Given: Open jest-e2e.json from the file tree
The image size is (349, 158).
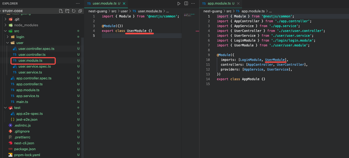Looking at the screenshot, I should (x=42, y=120).
